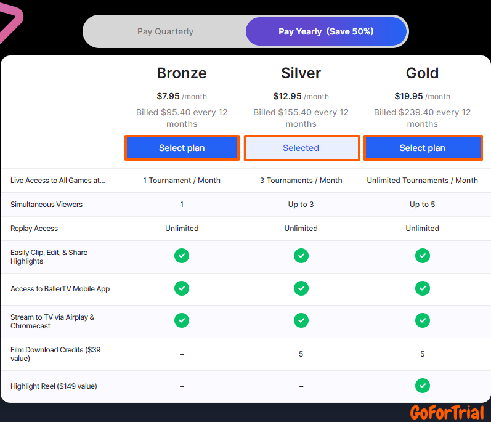
Task: Click Easily Clip, Edit, & Share Highlights label
Action: tap(49, 257)
